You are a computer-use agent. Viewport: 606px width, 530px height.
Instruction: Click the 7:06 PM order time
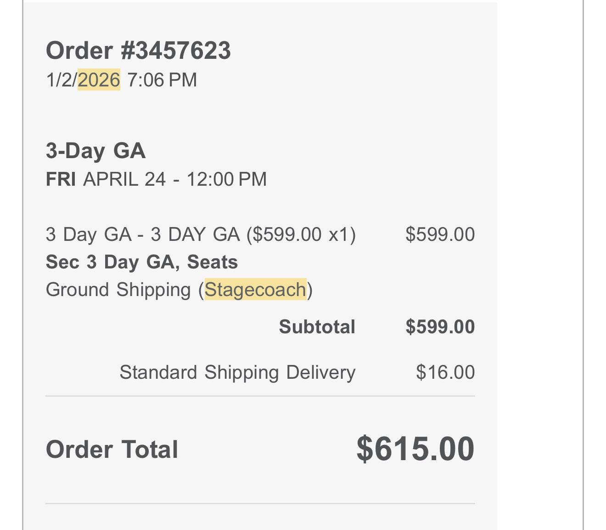(x=162, y=80)
